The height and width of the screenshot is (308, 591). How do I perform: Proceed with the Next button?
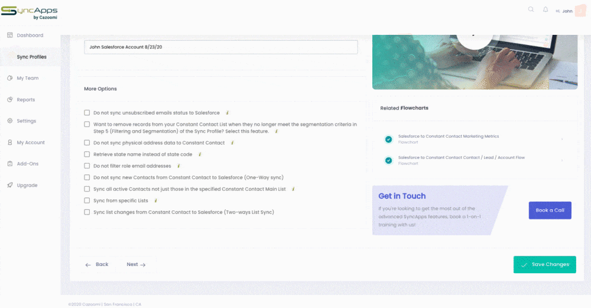coord(136,264)
